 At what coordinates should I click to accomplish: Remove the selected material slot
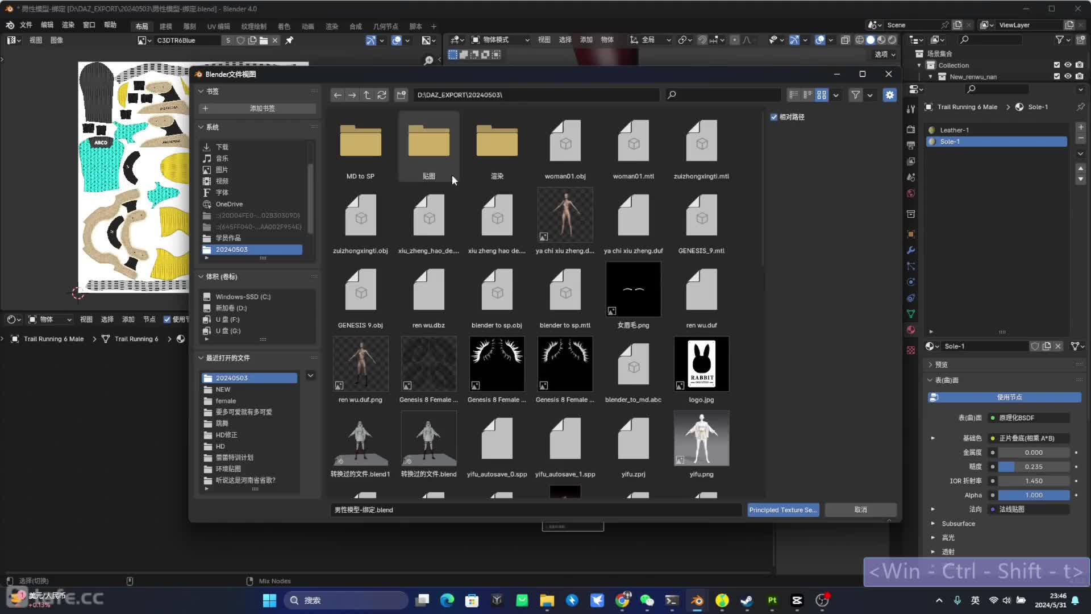1081,139
